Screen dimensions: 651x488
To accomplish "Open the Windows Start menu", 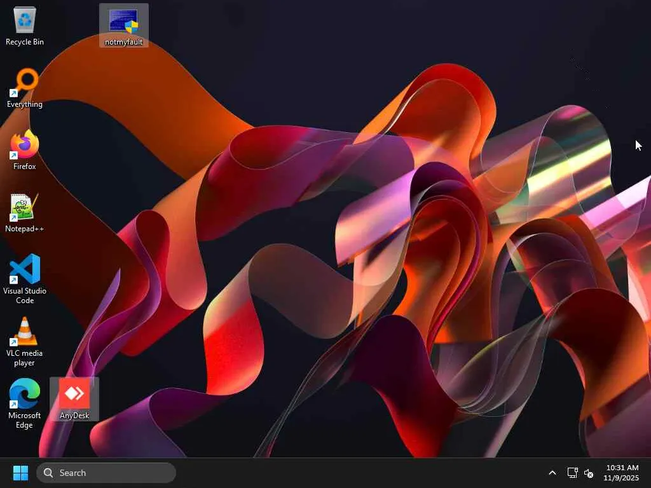I will click(x=20, y=473).
